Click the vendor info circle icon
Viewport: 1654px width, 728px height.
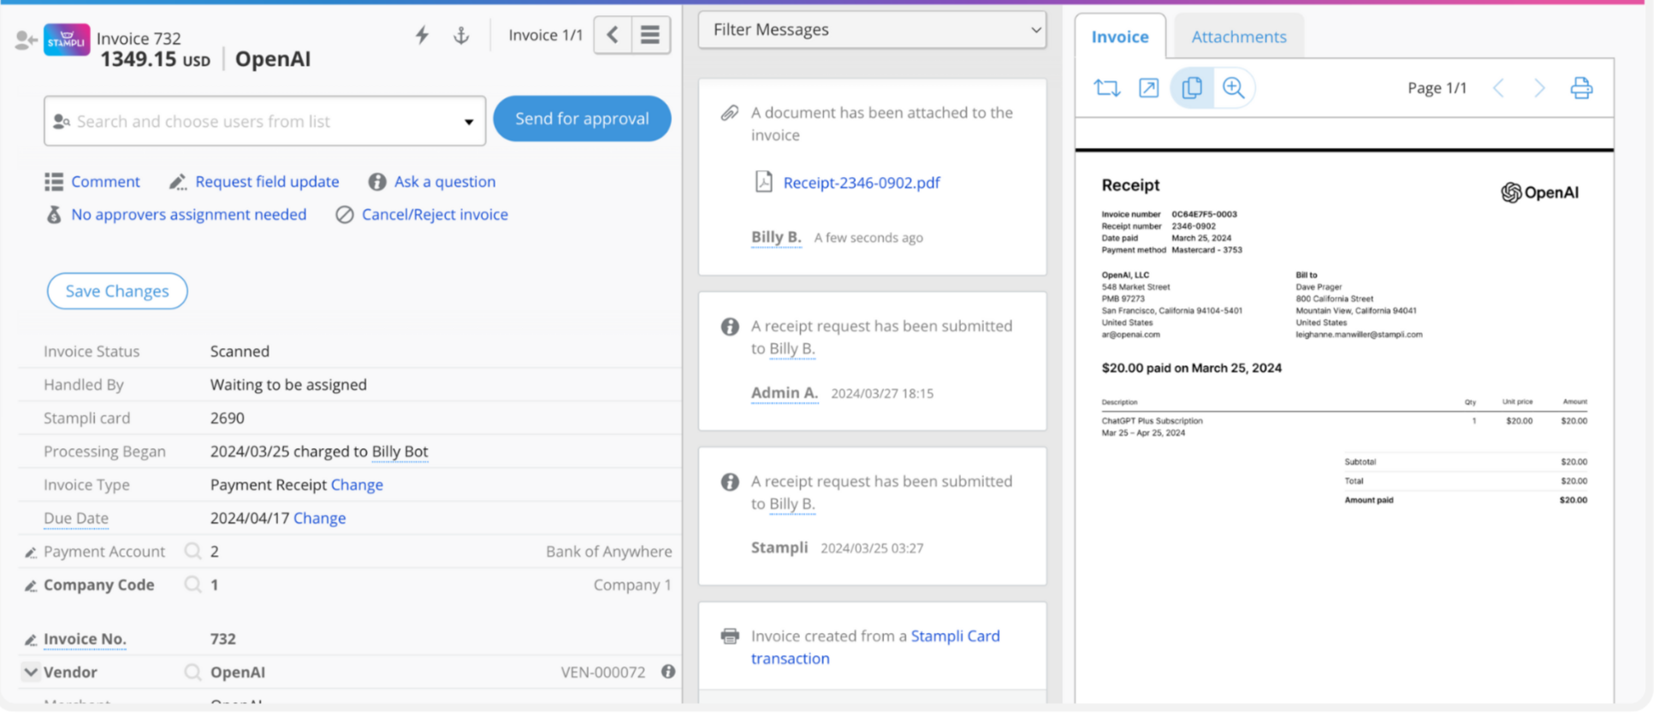coord(668,672)
